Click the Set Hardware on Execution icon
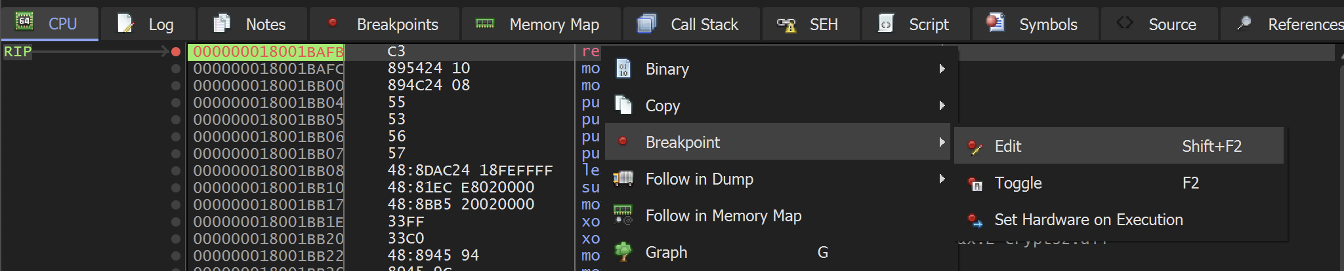The height and width of the screenshot is (271, 1344). pos(975,220)
